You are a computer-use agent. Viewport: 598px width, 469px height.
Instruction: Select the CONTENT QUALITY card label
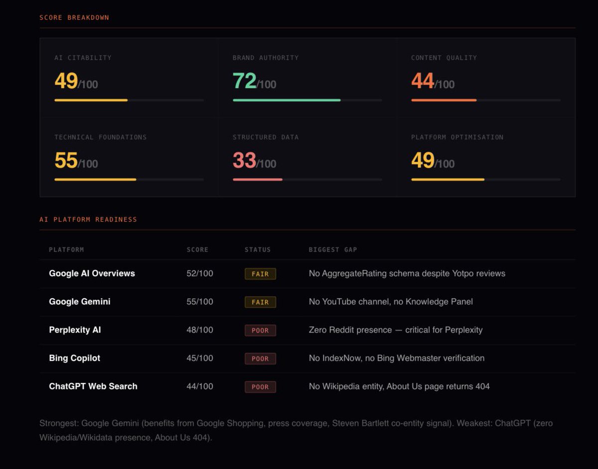pos(444,58)
